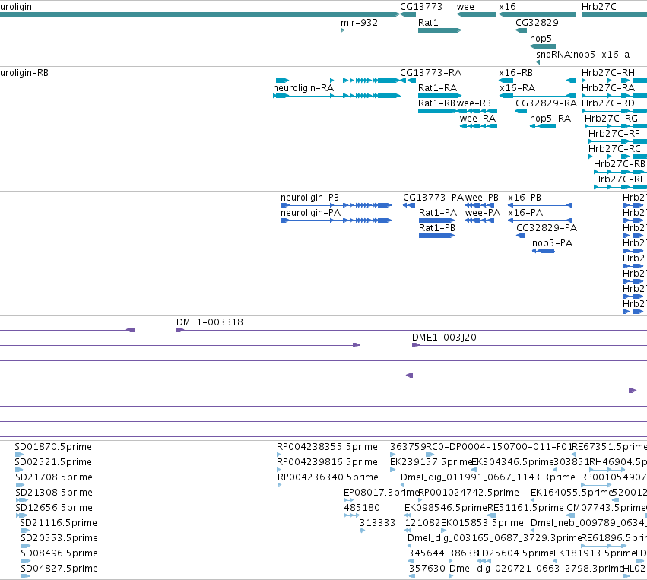Select the 357630 EST feature

click(411, 576)
